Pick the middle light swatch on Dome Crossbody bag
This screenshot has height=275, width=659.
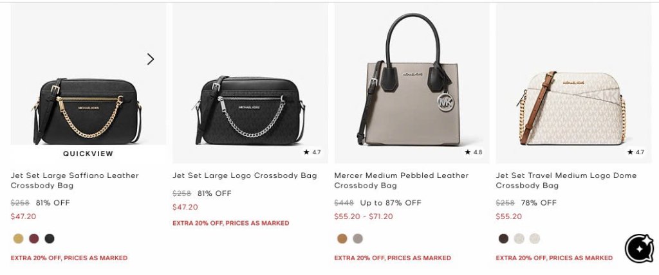(x=519, y=239)
